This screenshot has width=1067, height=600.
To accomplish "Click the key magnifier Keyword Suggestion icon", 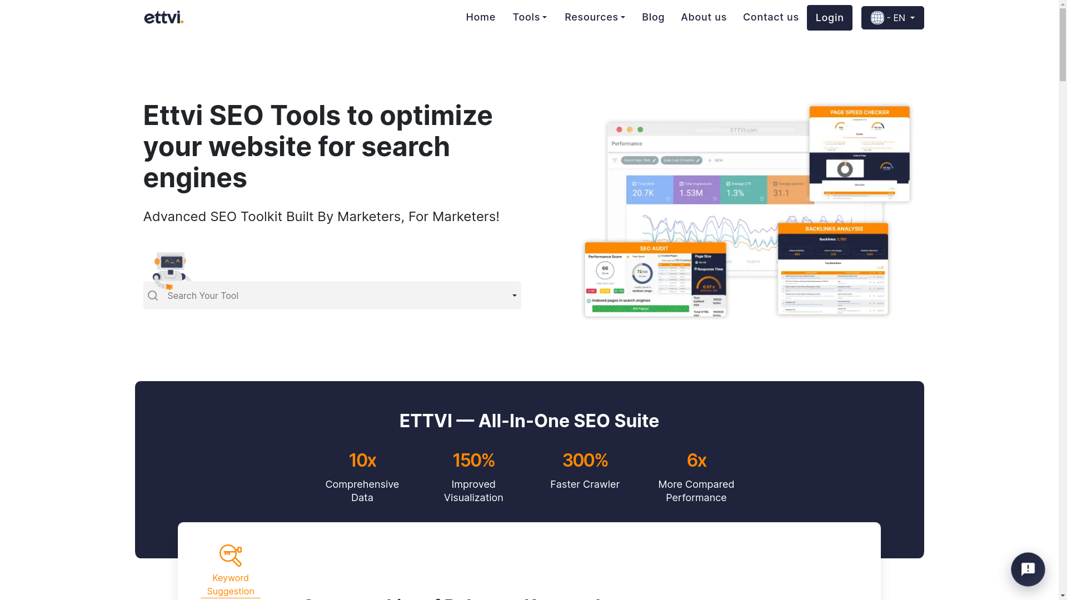I will tap(231, 555).
